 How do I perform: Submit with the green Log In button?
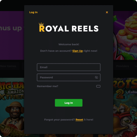click(68, 103)
